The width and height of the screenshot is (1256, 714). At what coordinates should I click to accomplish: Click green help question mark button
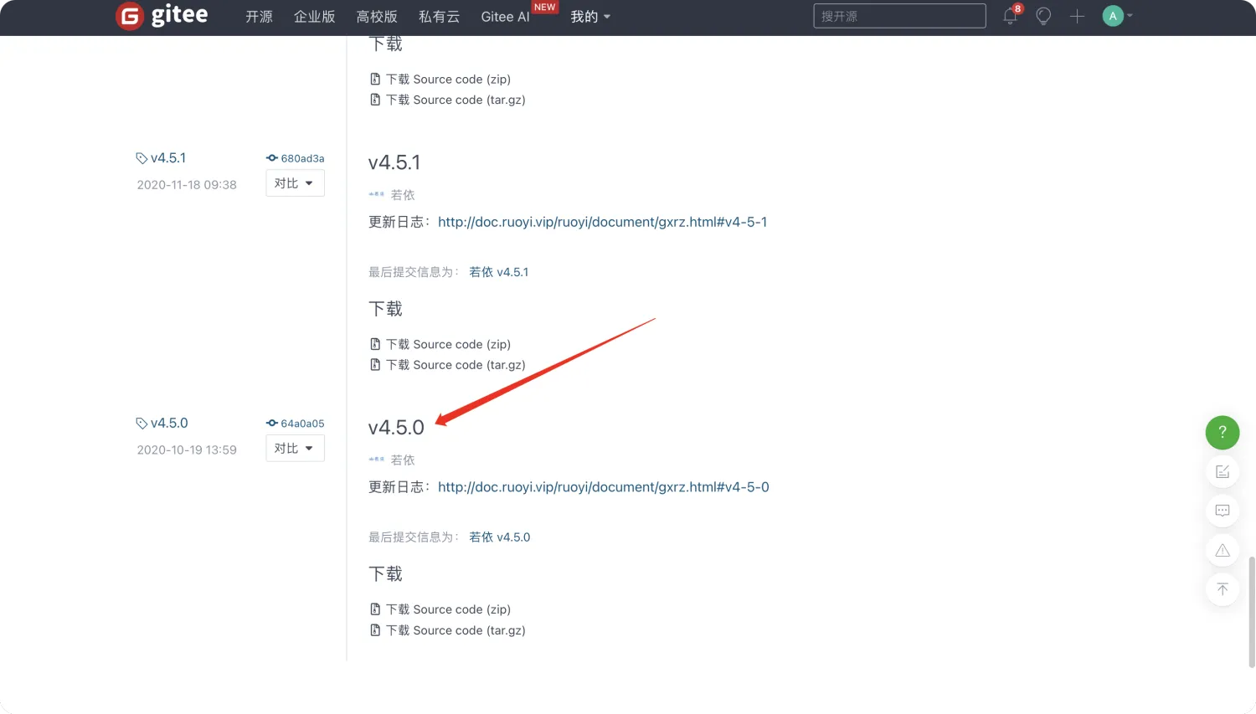click(1223, 432)
